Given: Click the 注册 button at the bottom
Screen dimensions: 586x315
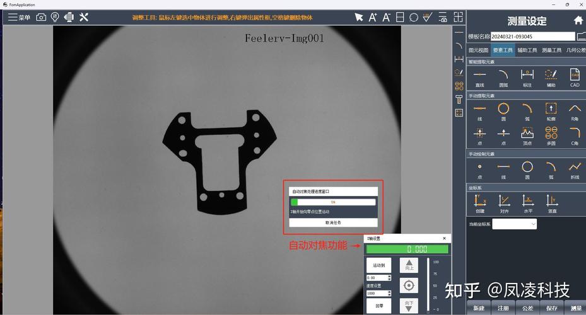Looking at the screenshot, I should click(503, 308).
